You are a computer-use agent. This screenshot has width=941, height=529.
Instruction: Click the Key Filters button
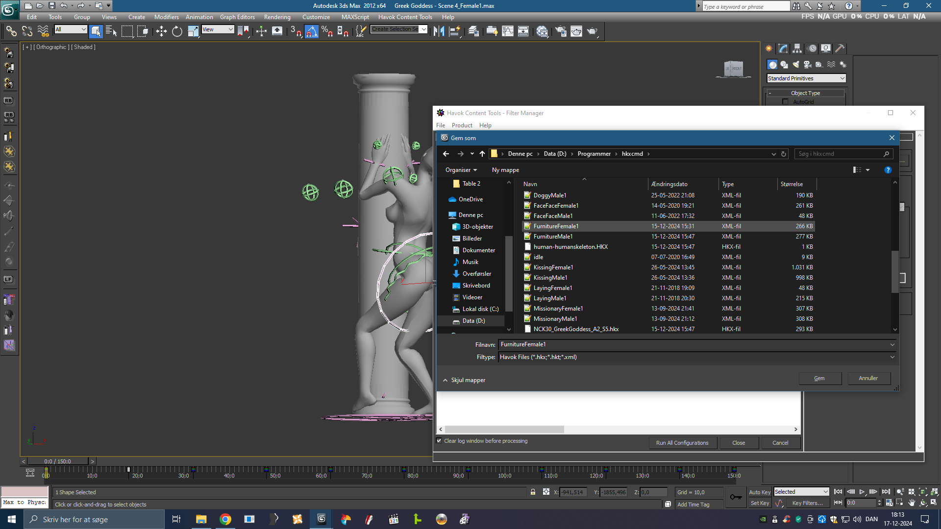click(x=808, y=503)
